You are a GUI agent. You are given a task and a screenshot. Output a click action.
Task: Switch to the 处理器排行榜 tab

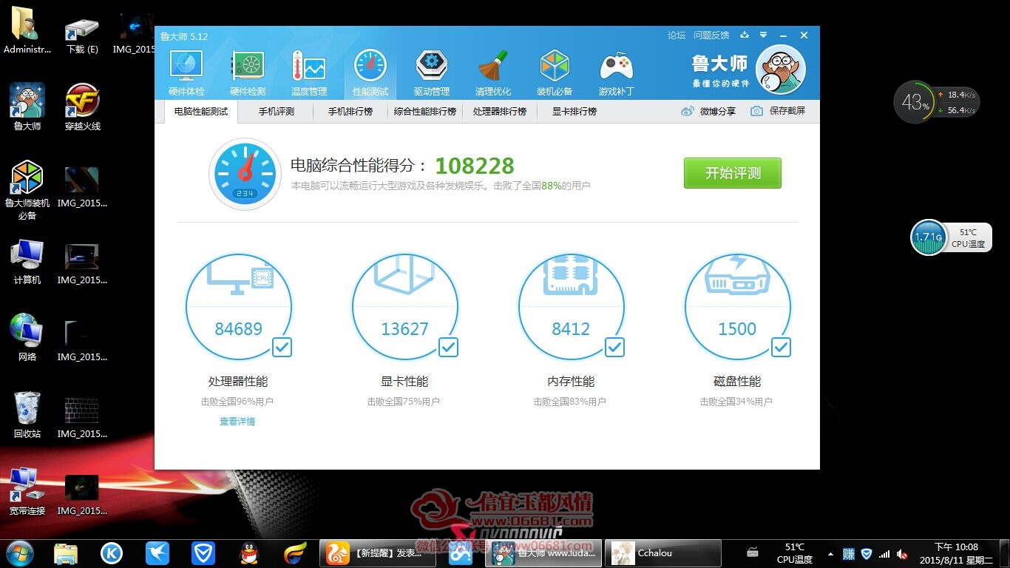click(x=500, y=112)
